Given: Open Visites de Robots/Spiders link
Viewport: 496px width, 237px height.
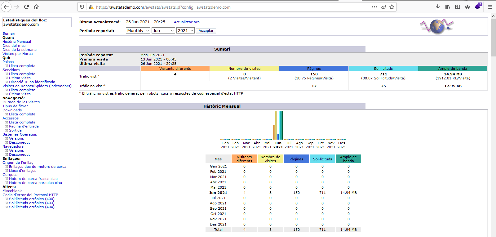Looking at the screenshot, I should click(x=37, y=86).
